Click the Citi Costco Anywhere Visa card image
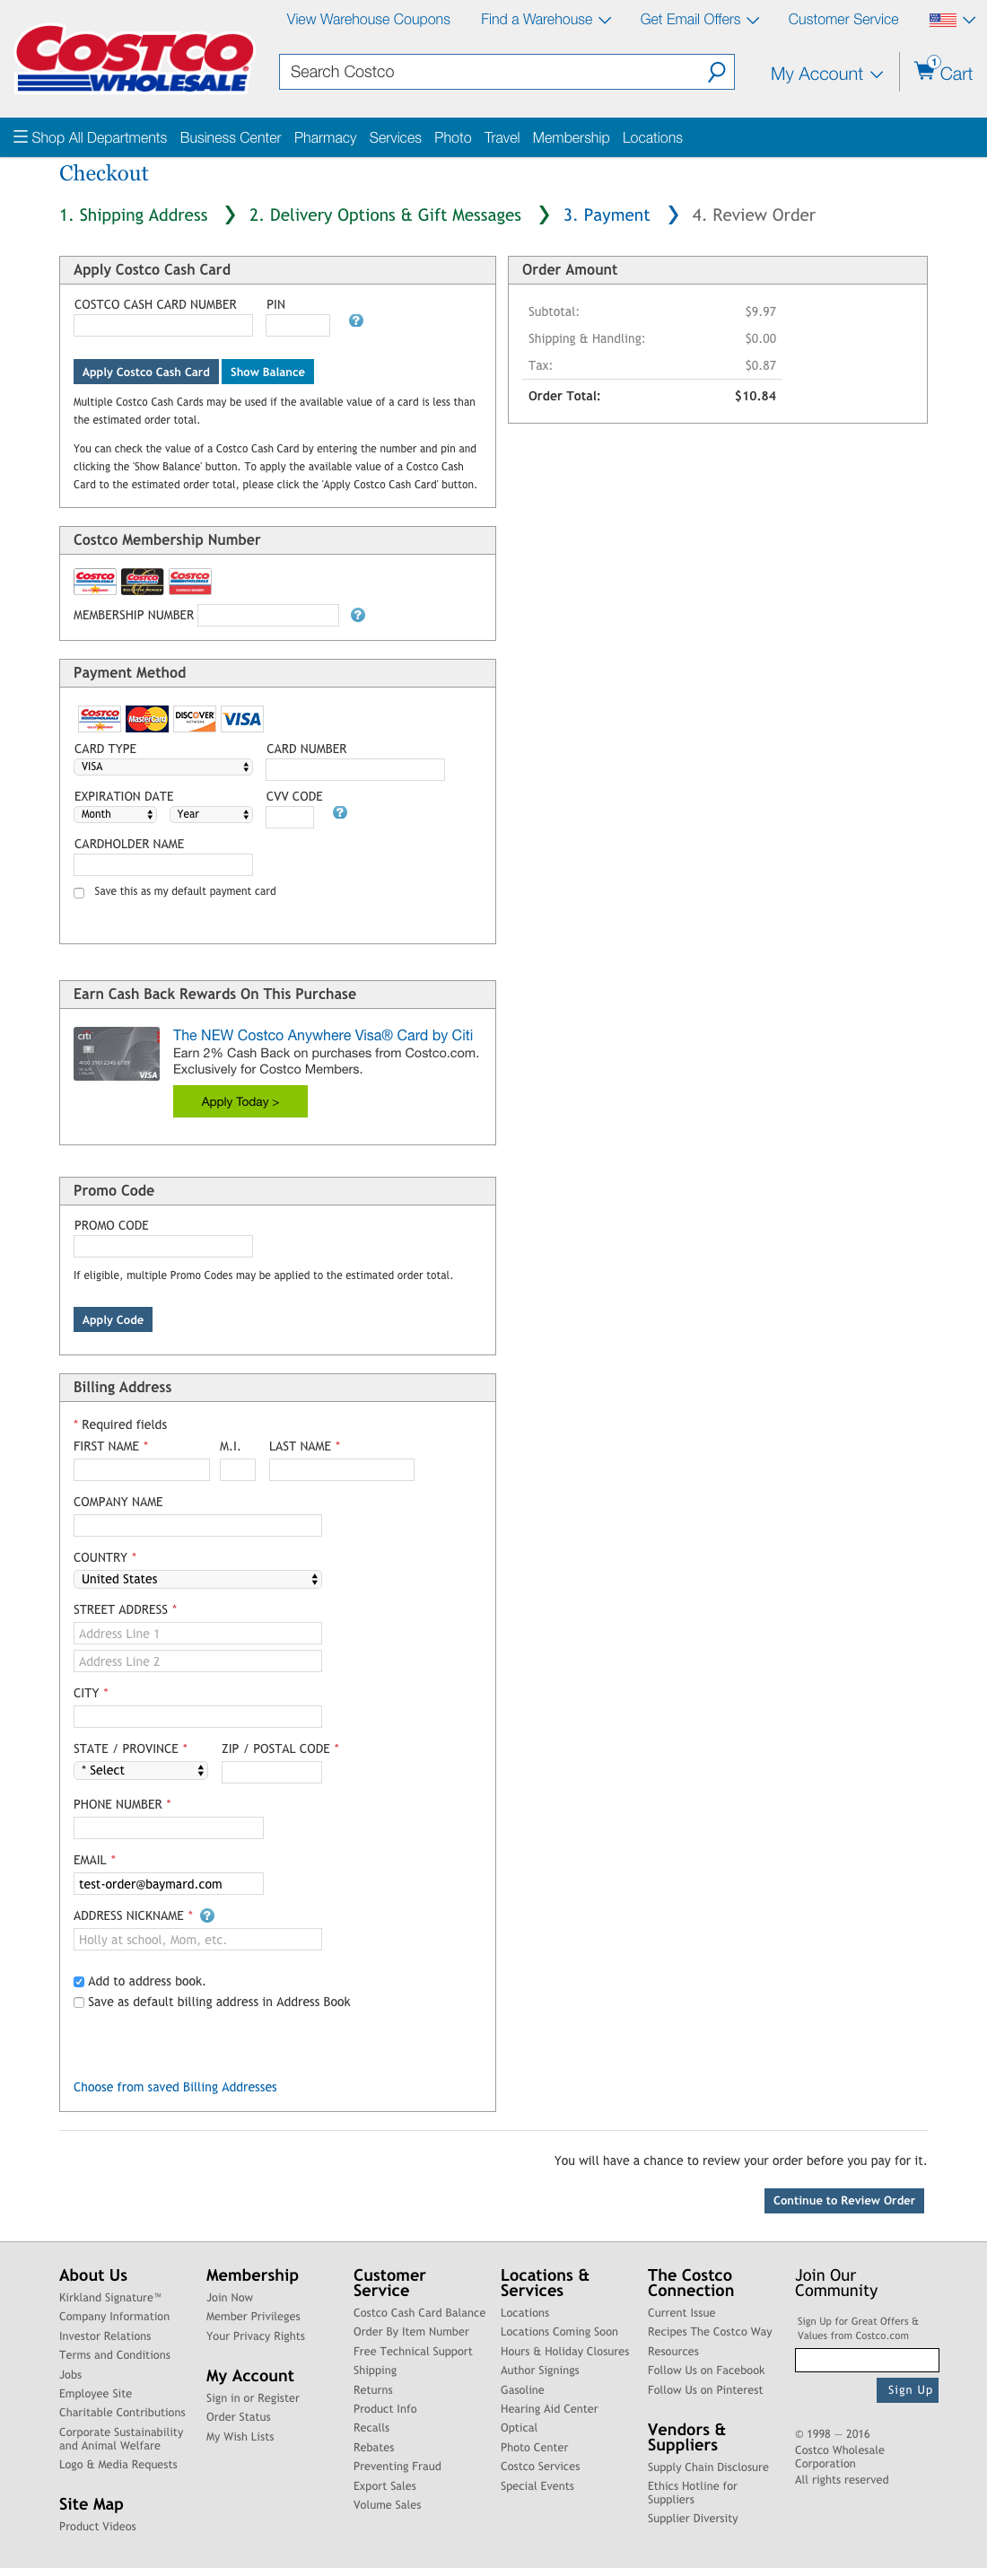987x2568 pixels. pyautogui.click(x=117, y=1054)
